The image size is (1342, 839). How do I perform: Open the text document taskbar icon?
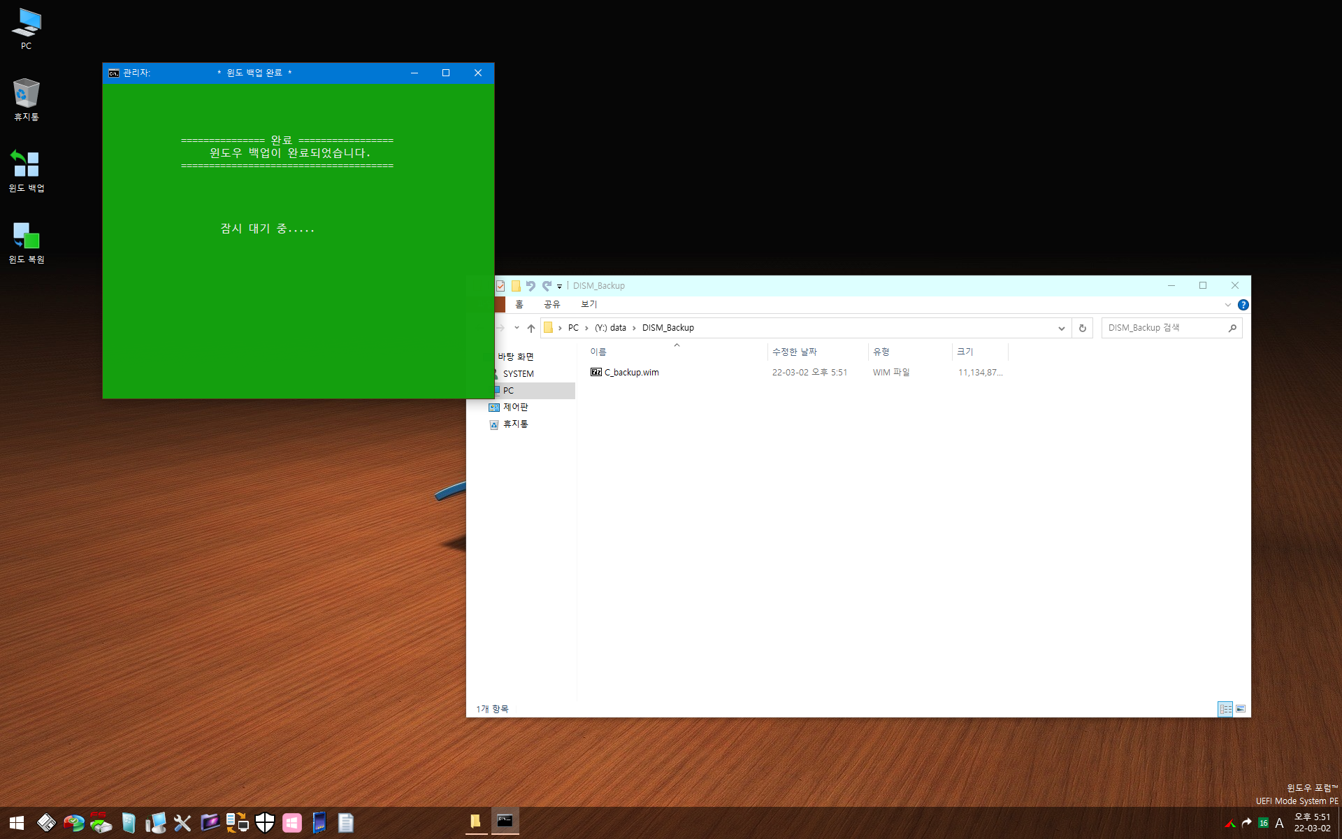click(346, 823)
